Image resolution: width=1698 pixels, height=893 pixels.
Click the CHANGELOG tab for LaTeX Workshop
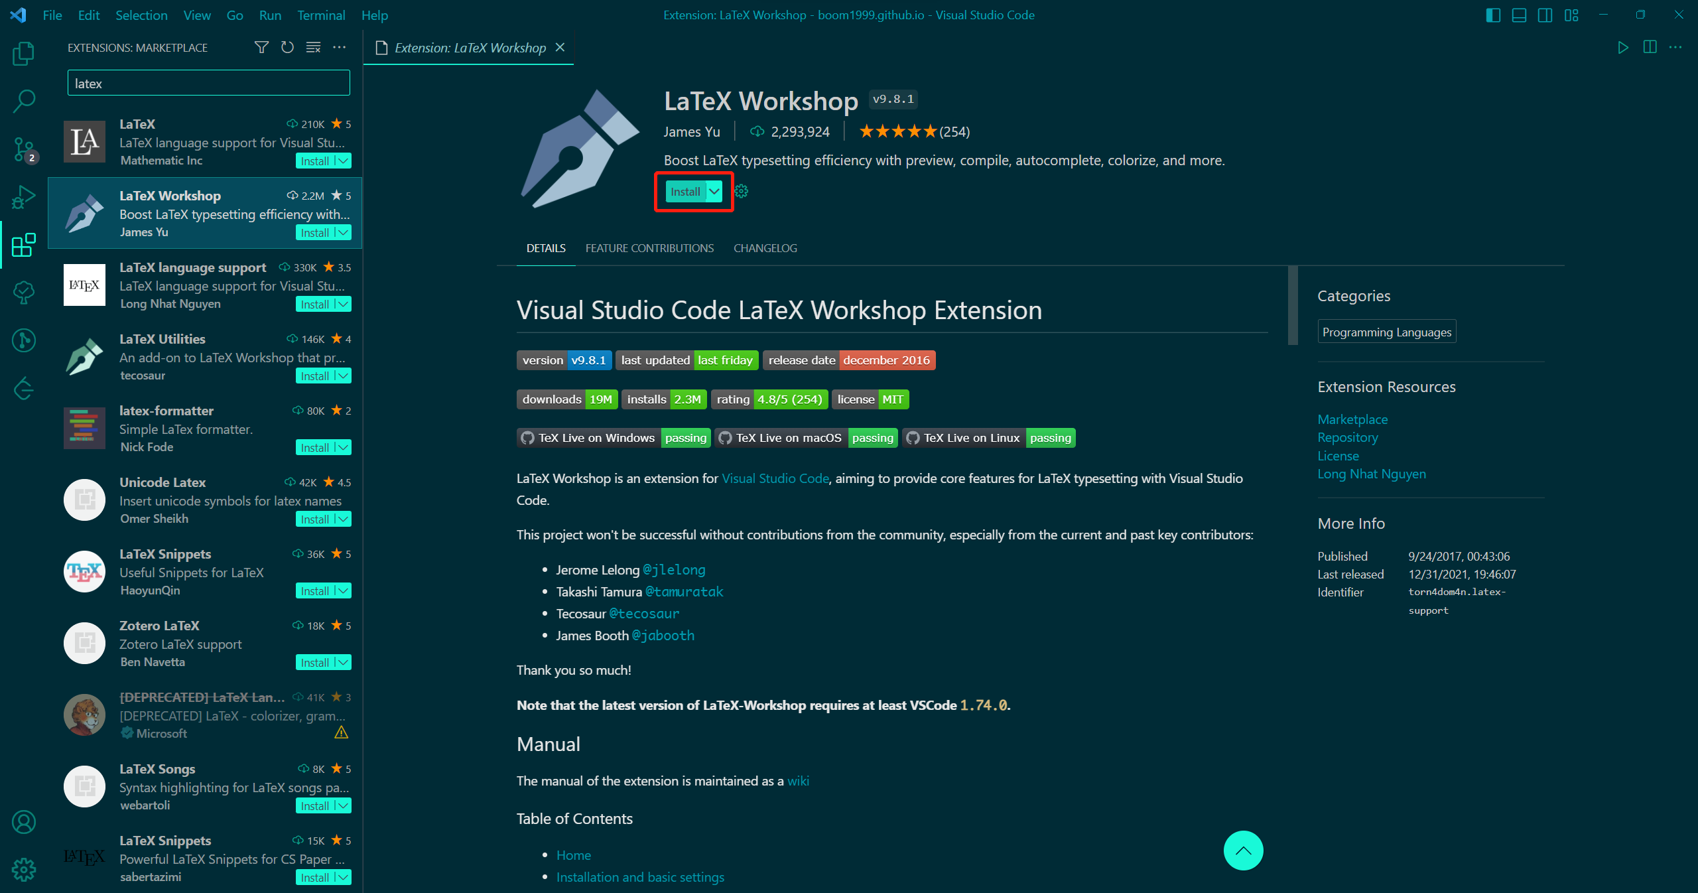(765, 248)
